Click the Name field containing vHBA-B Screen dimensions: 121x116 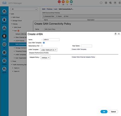coord(51,40)
